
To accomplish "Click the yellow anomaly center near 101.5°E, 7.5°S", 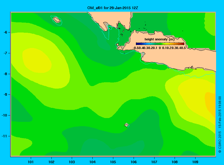I will pos(37,60).
